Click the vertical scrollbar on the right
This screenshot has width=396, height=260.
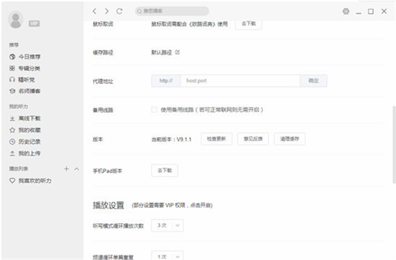pyautogui.click(x=394, y=145)
